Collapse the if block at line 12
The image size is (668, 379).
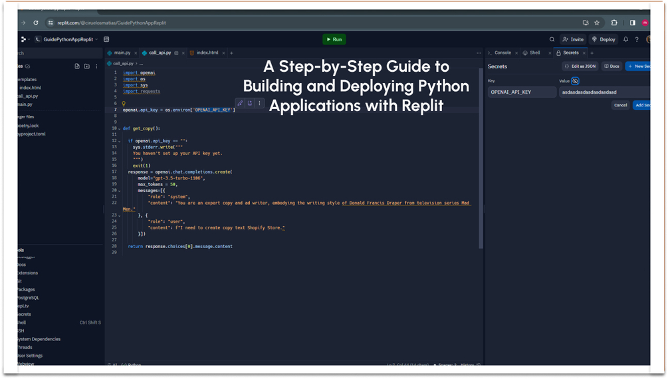click(x=119, y=141)
